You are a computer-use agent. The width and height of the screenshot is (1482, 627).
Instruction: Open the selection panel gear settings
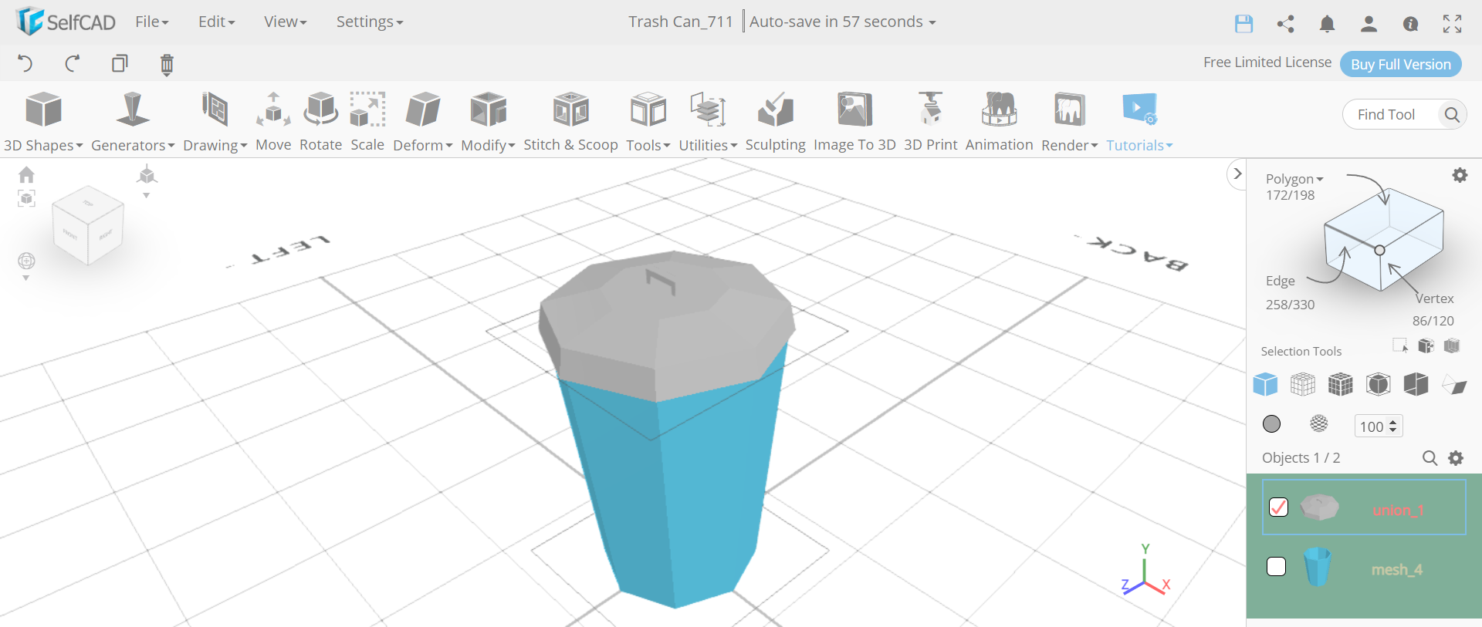1460,175
